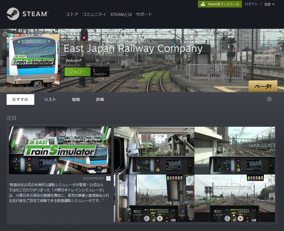Open the top-left cab view screenshot
The width and height of the screenshot is (284, 231).
pos(154,150)
